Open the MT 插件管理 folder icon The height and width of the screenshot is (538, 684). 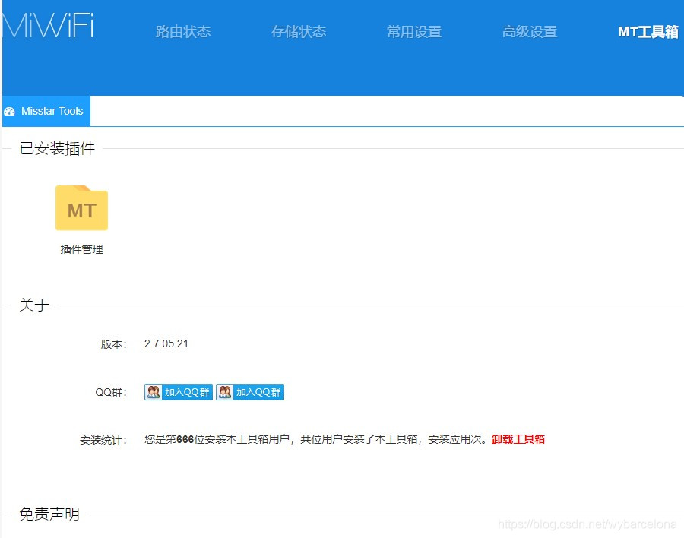click(81, 207)
